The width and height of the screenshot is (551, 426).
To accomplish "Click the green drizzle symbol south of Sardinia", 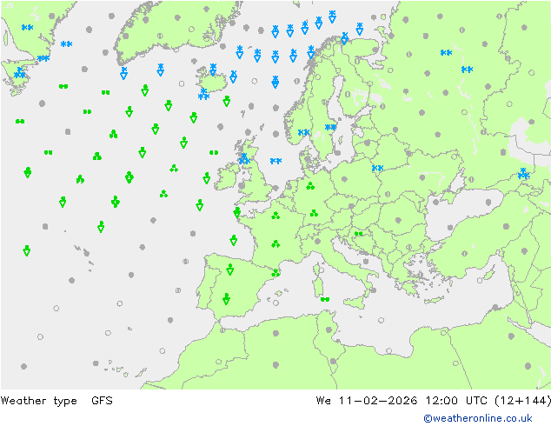I will point(325,299).
